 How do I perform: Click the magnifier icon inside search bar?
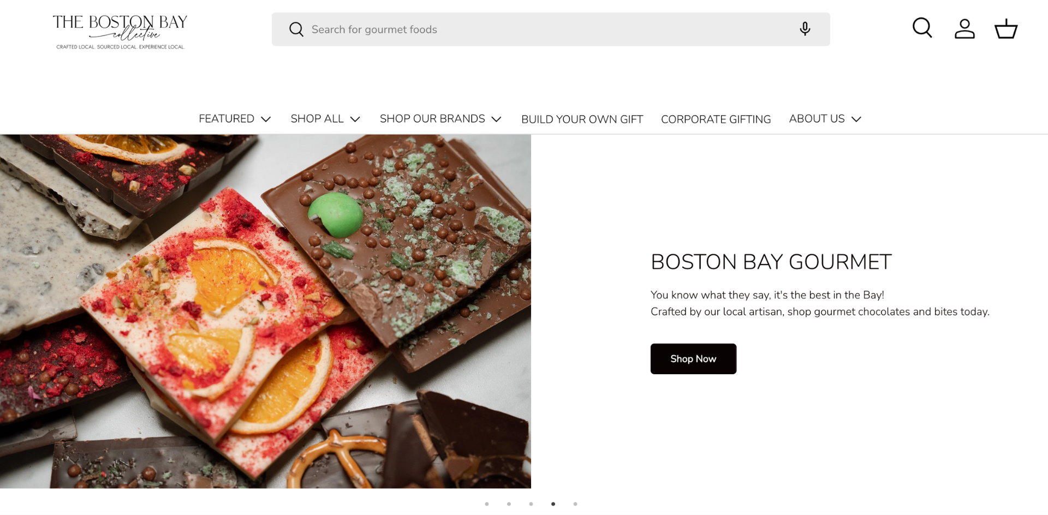(x=296, y=29)
